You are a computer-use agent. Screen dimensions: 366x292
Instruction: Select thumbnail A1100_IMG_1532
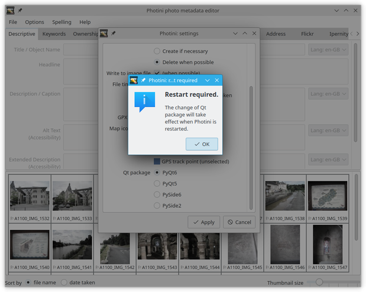30,199
